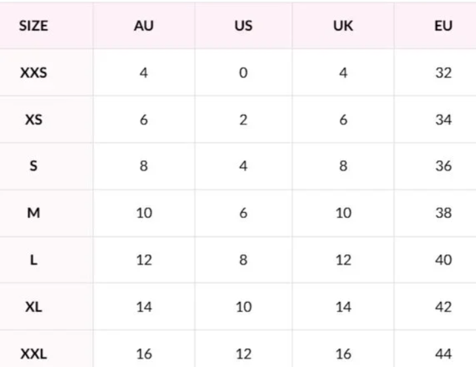
Task: Select the XS size row label
Action: [34, 120]
